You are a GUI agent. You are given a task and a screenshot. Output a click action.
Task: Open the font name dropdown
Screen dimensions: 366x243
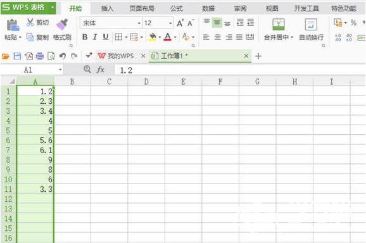pyautogui.click(x=139, y=23)
